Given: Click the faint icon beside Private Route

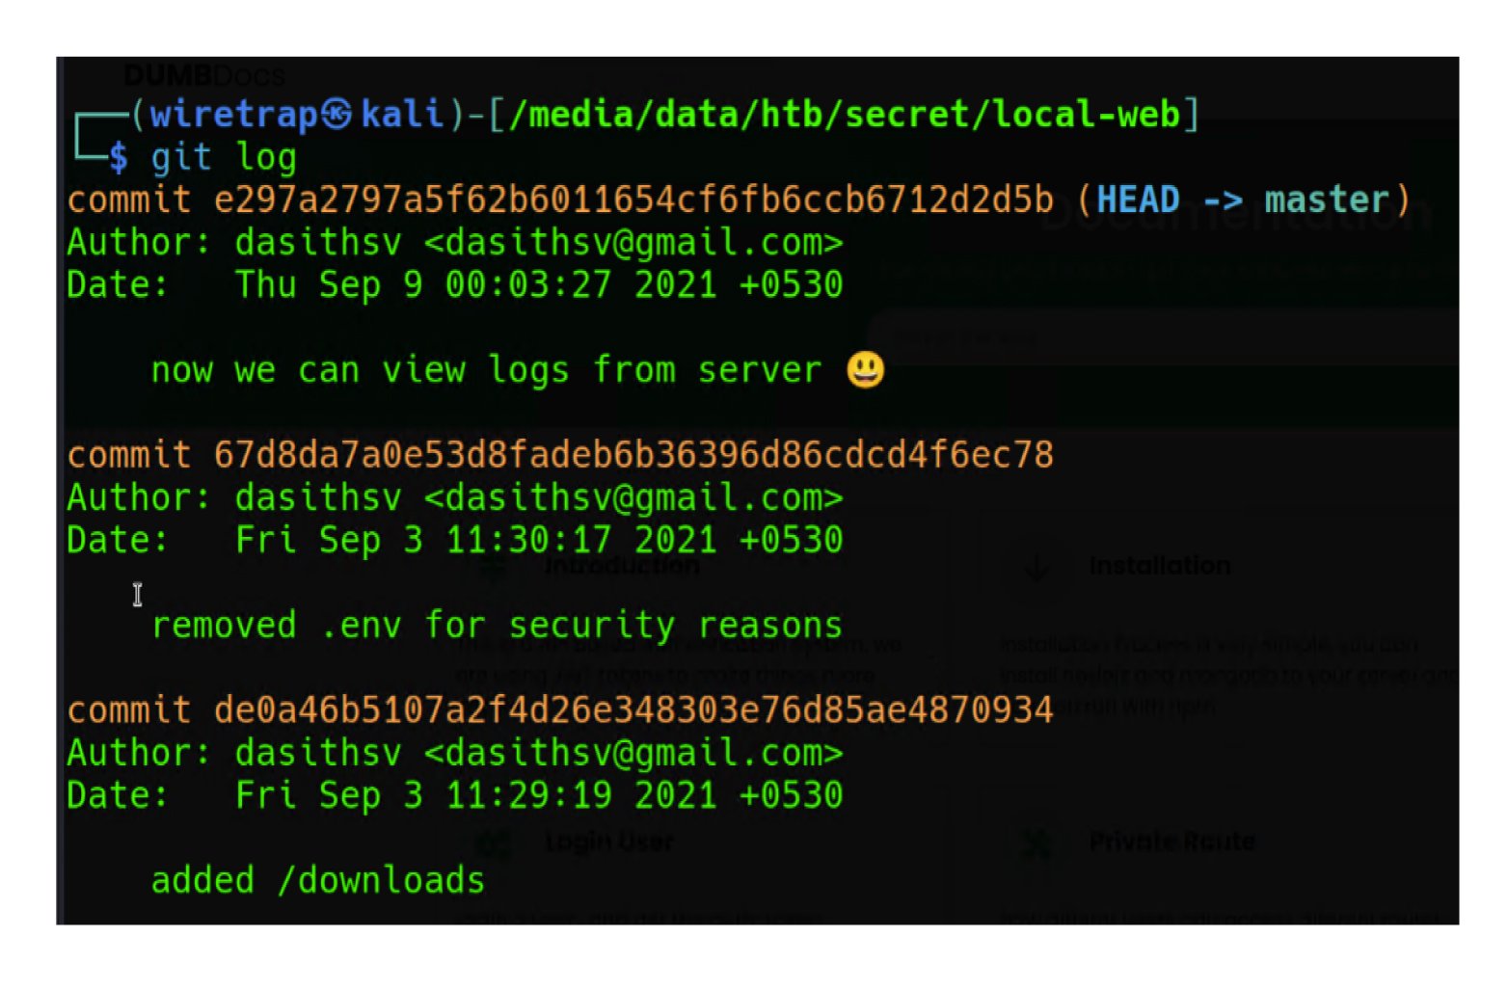Looking at the screenshot, I should pyautogui.click(x=1037, y=843).
